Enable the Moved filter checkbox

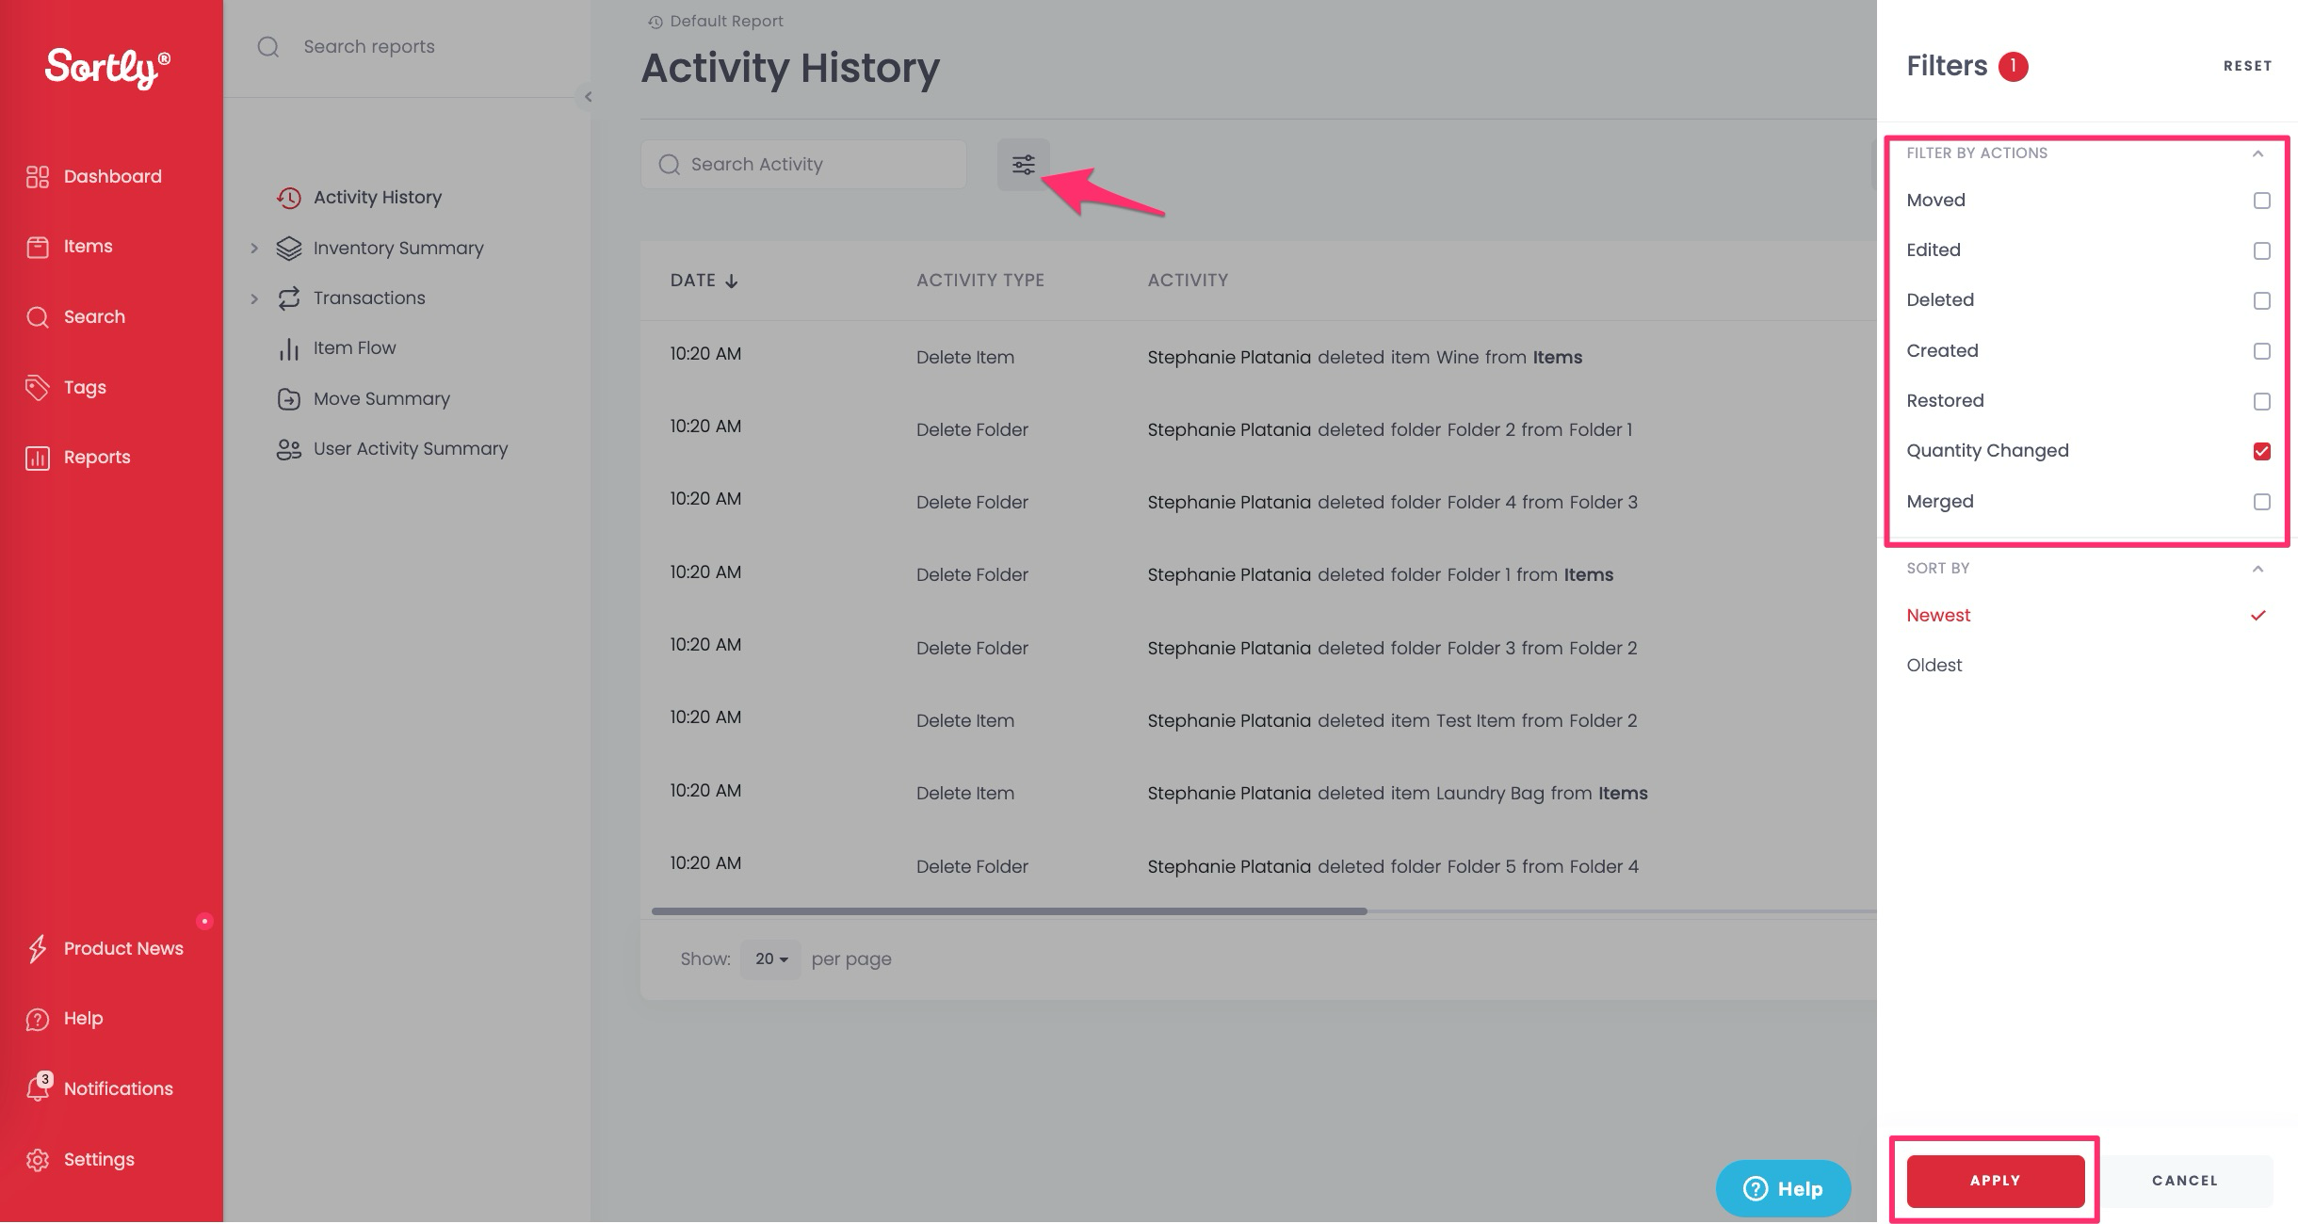[x=2261, y=201]
